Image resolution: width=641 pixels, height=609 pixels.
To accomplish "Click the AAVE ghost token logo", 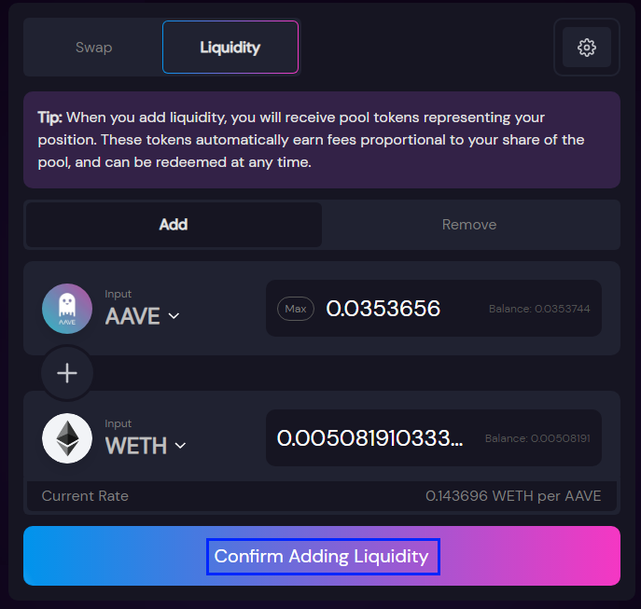I will pyautogui.click(x=67, y=309).
